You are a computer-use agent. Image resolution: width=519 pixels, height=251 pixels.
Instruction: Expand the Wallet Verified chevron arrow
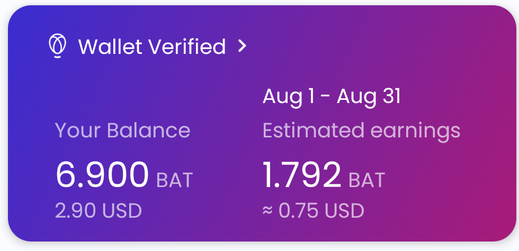pos(243,47)
